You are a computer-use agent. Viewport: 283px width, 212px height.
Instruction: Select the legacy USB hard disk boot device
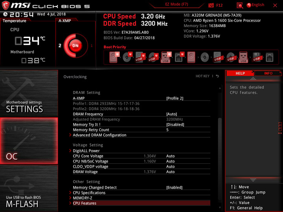[x=218, y=57]
